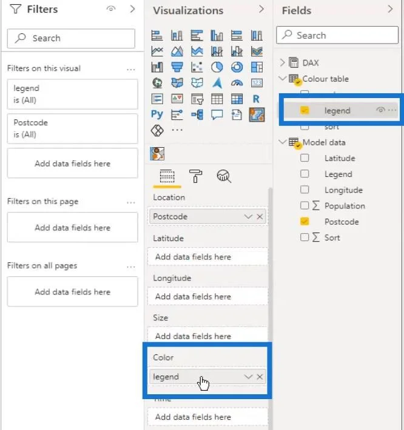Select the decomposition tree visual
This screenshot has width=404, height=430.
(197, 114)
